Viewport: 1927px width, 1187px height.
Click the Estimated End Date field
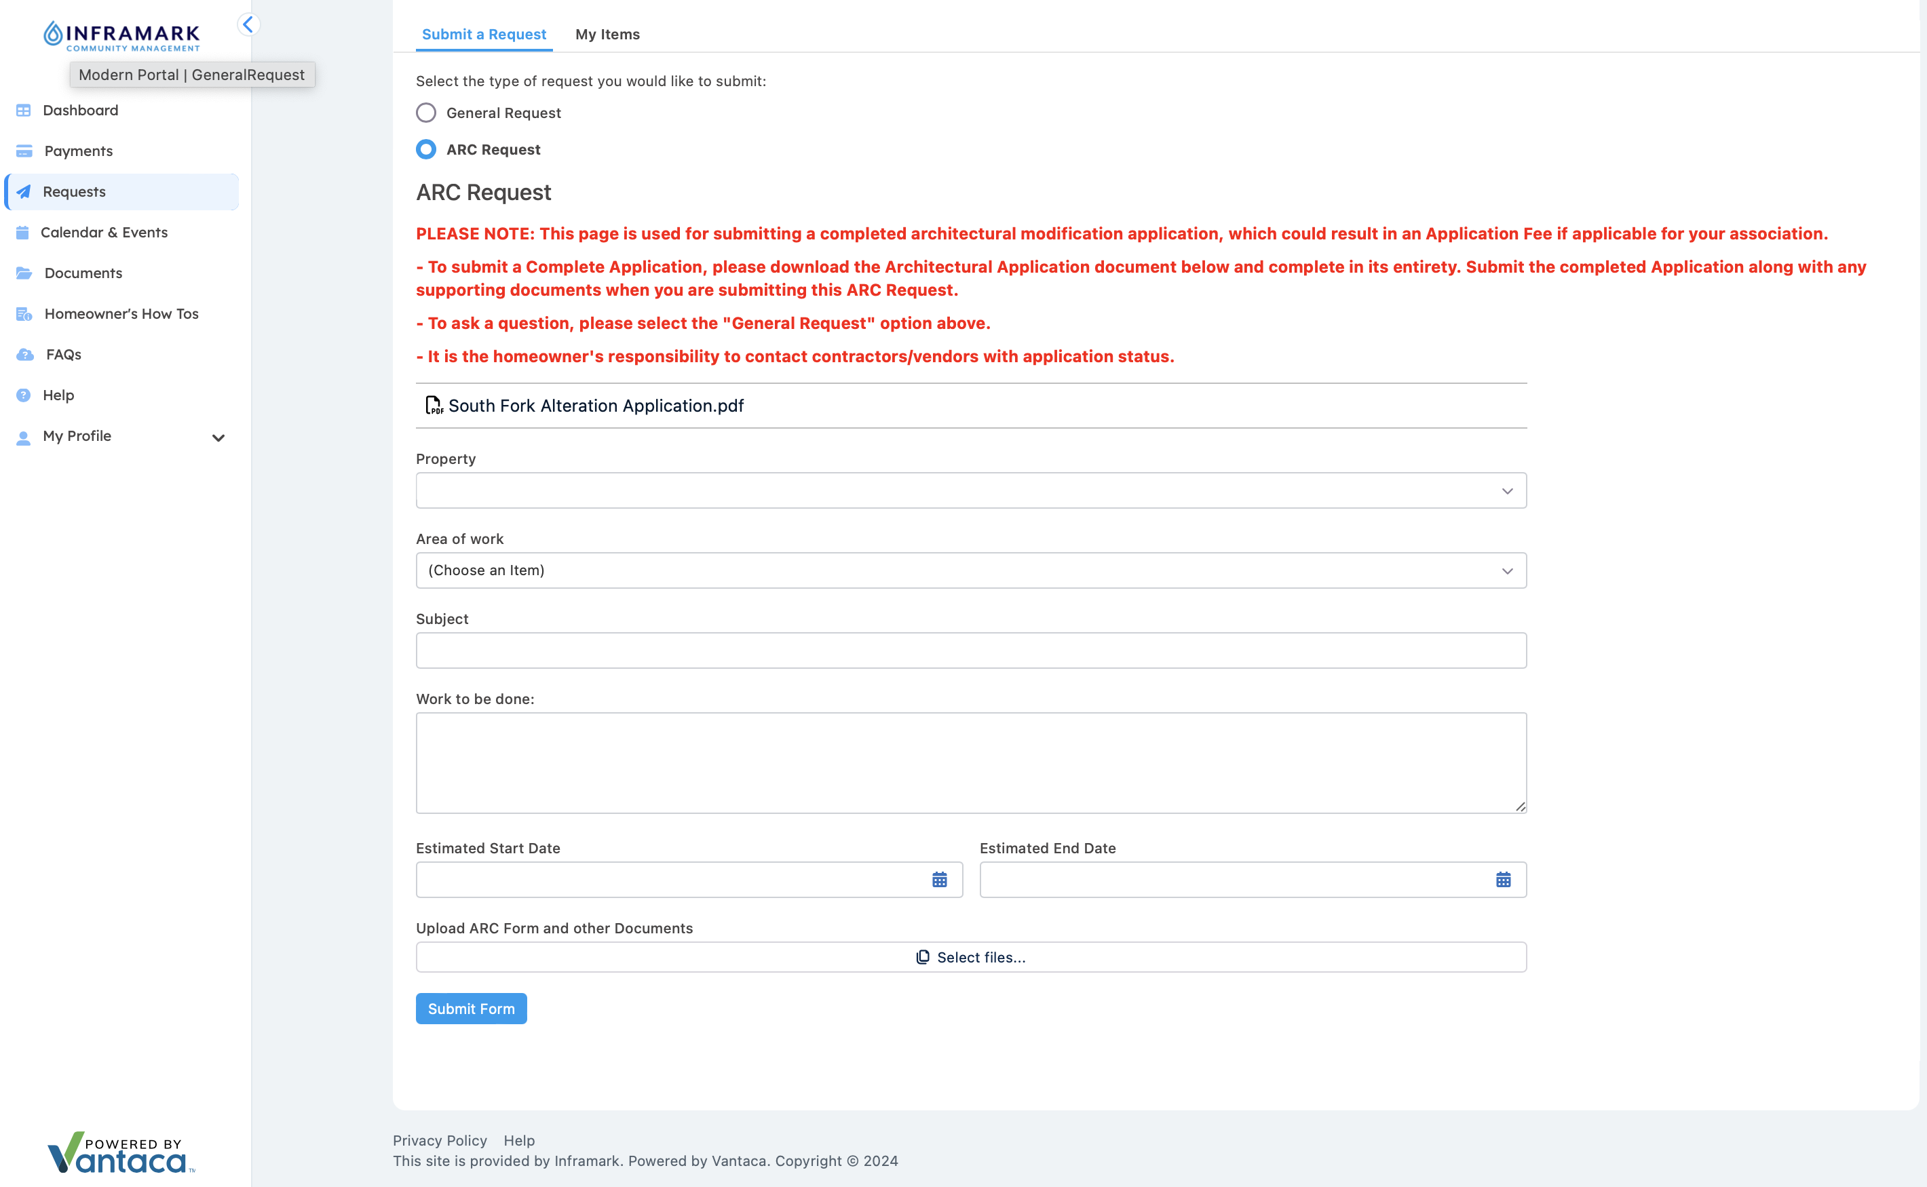1253,880
